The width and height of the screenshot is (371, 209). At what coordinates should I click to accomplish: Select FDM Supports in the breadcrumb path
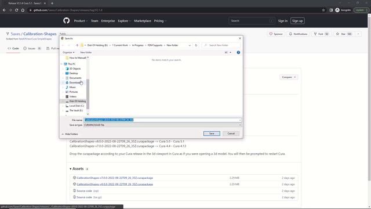(x=155, y=45)
